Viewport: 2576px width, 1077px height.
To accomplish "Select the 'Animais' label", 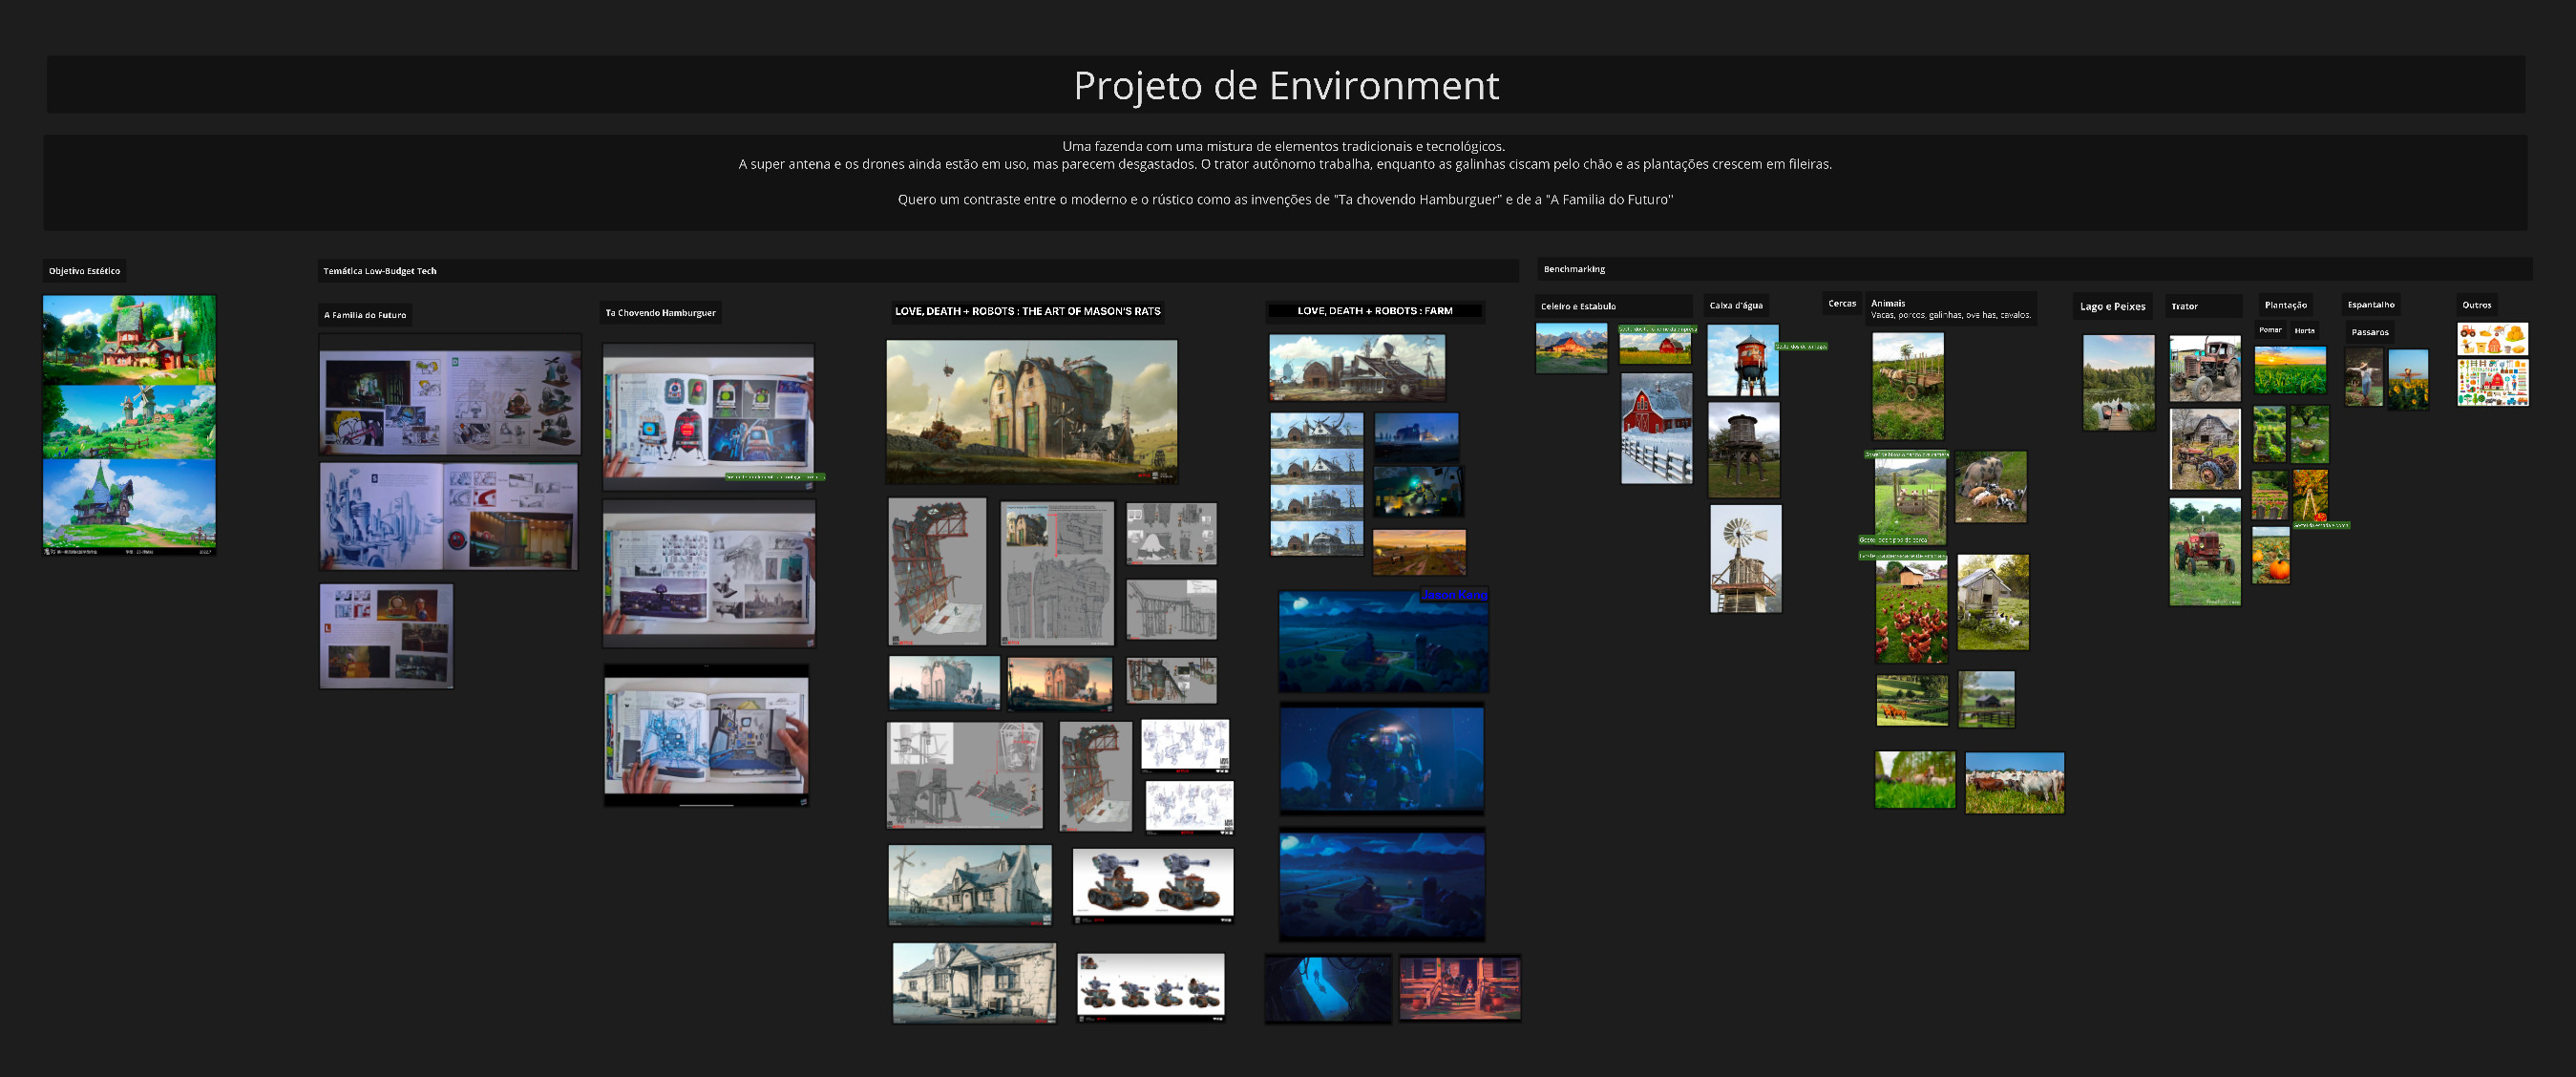I will coord(1888,303).
